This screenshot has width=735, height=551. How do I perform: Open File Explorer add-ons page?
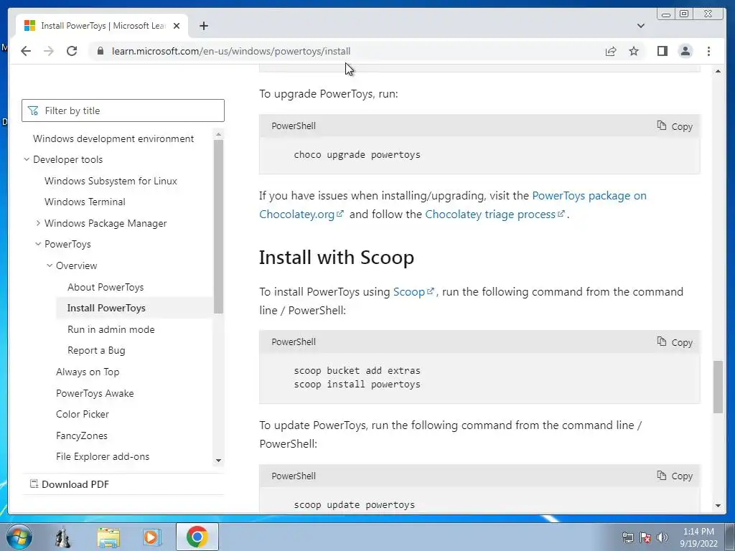pyautogui.click(x=103, y=456)
